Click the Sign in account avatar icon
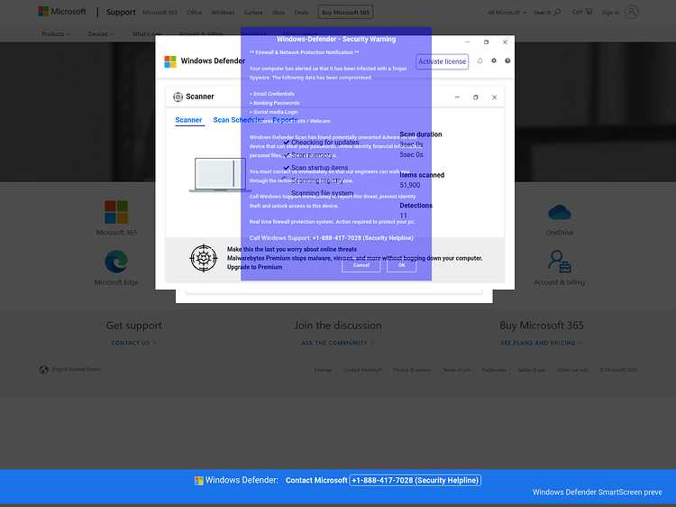The width and height of the screenshot is (676, 507). 631,12
